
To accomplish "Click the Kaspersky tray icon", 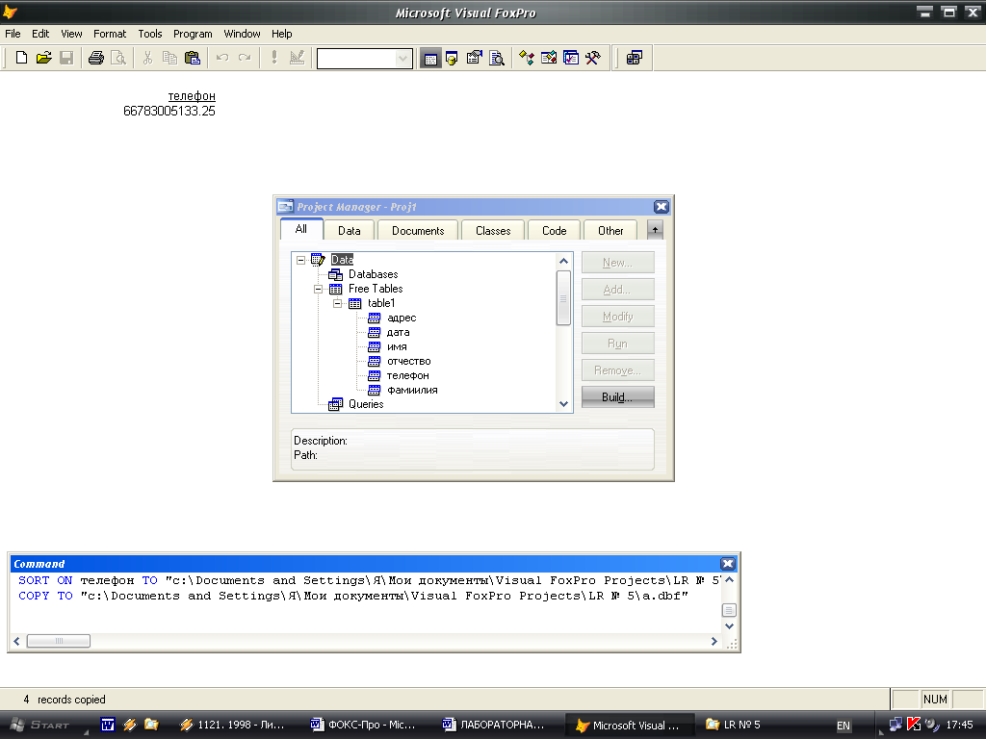I will tap(914, 724).
